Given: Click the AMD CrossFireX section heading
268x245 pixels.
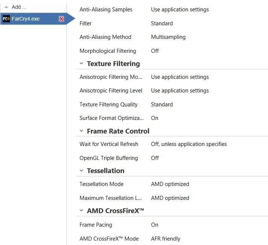Looking at the screenshot, I should [115, 211].
